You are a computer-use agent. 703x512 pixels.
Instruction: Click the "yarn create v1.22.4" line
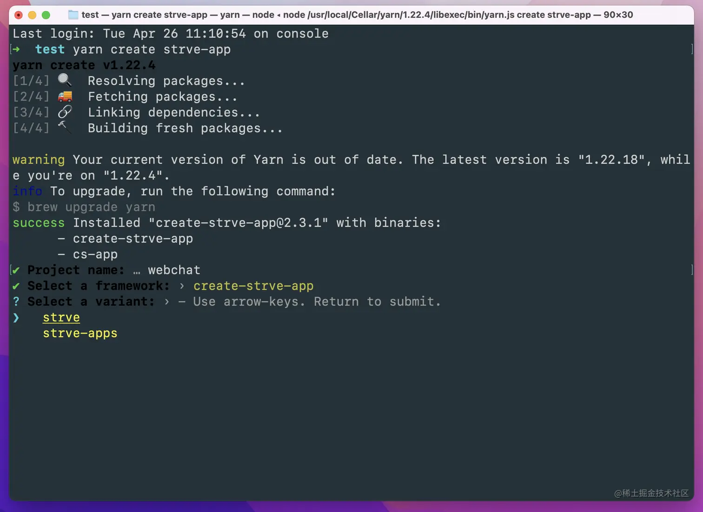point(84,65)
